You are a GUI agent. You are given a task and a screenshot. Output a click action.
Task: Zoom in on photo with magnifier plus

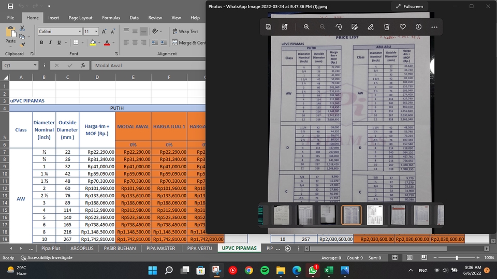pyautogui.click(x=306, y=27)
